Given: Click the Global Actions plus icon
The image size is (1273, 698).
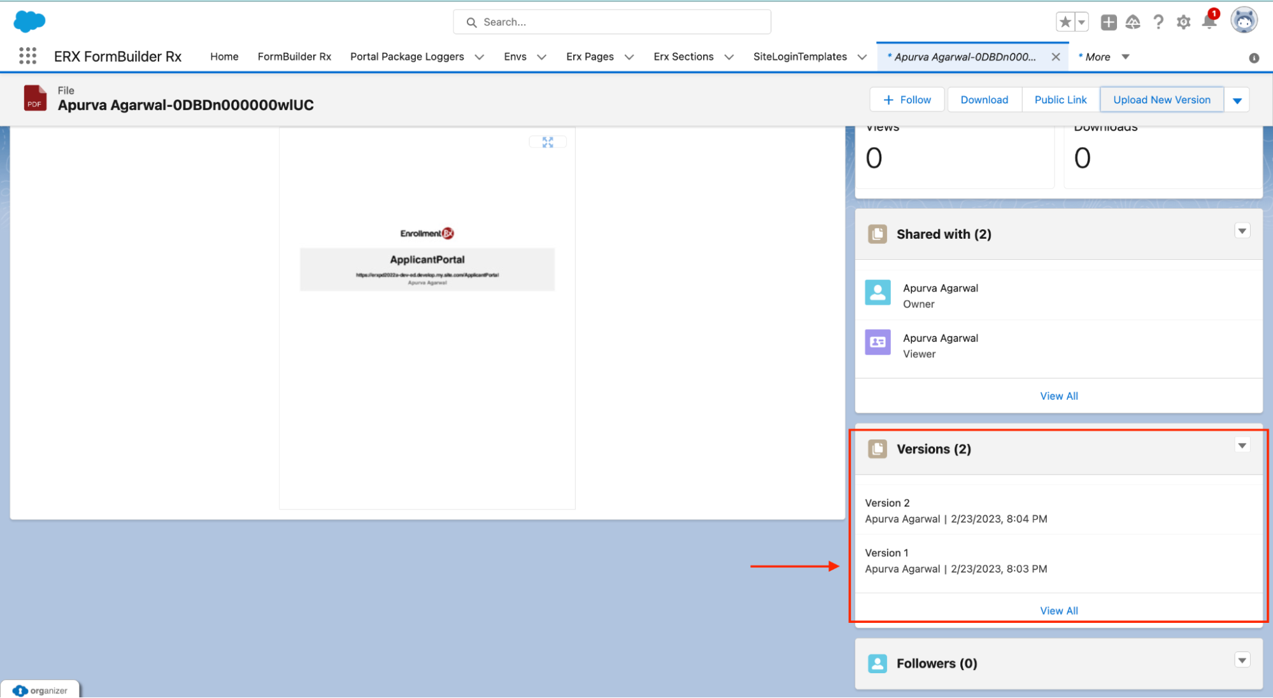Looking at the screenshot, I should click(1108, 22).
